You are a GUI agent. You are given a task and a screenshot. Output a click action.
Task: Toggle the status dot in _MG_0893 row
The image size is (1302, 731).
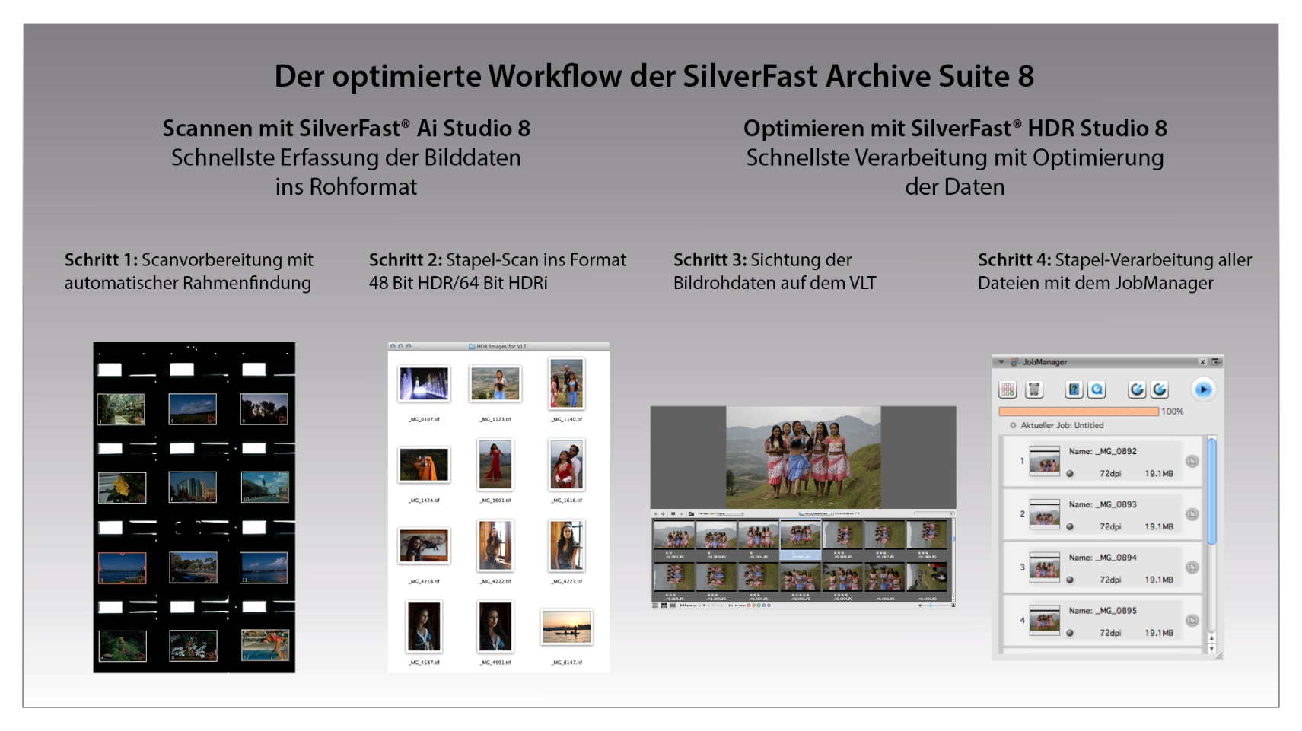tap(1070, 526)
